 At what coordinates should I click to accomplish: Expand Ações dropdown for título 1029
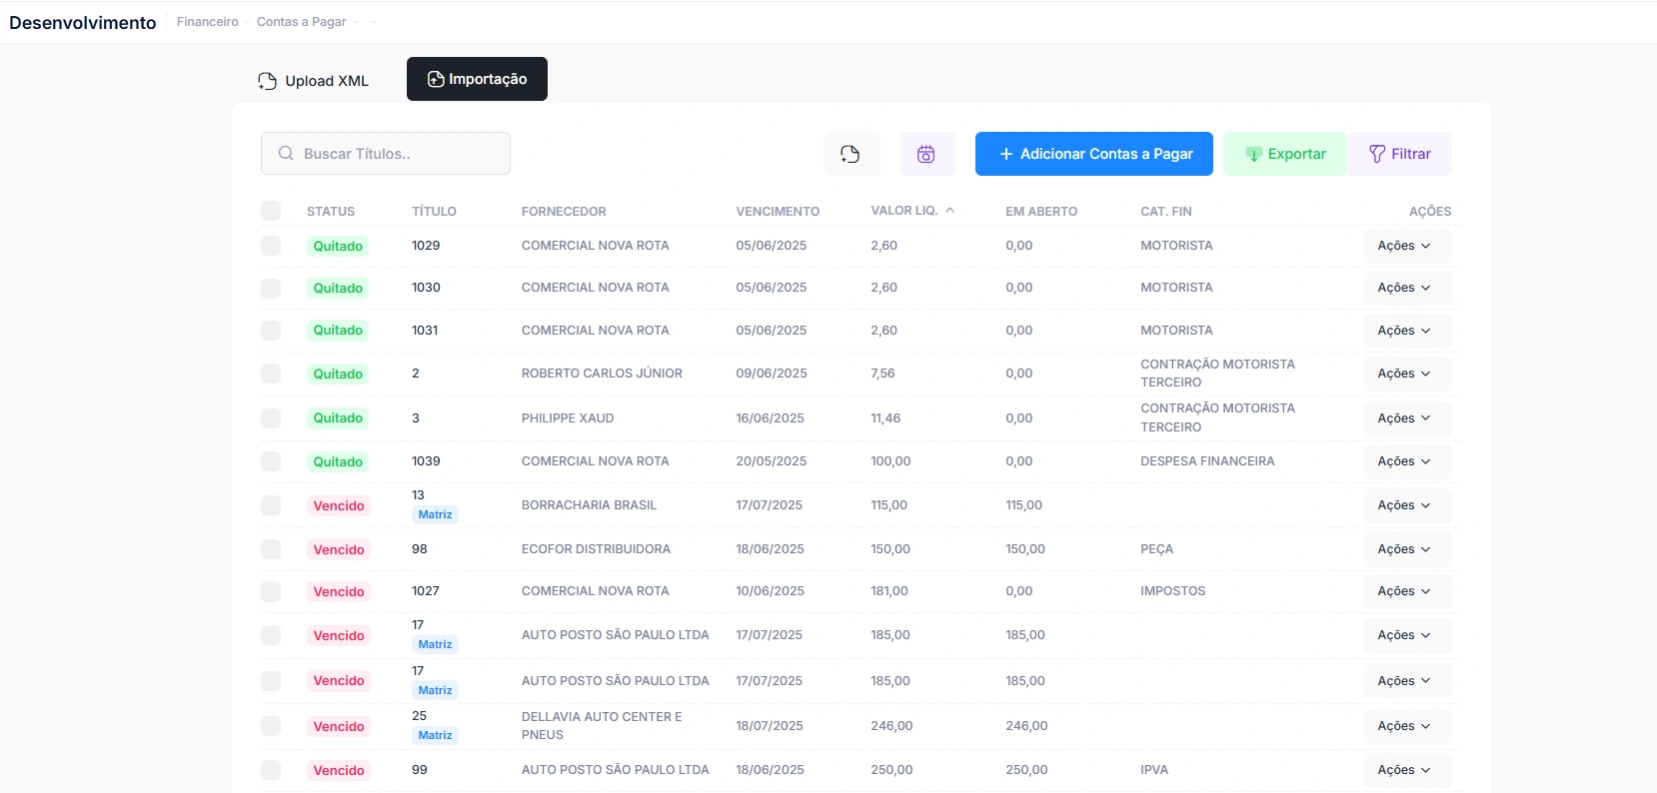(x=1404, y=246)
